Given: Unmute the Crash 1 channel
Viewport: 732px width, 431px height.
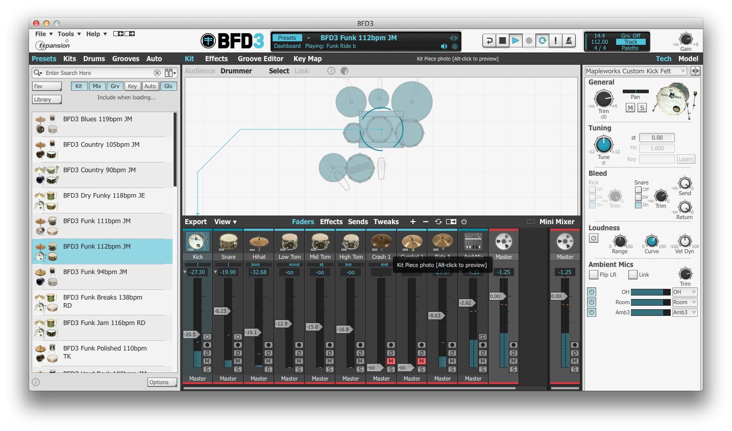Looking at the screenshot, I should click(391, 361).
